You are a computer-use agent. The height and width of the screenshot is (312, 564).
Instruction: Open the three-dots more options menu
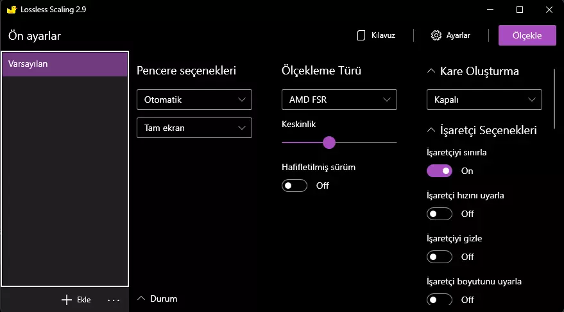click(114, 300)
